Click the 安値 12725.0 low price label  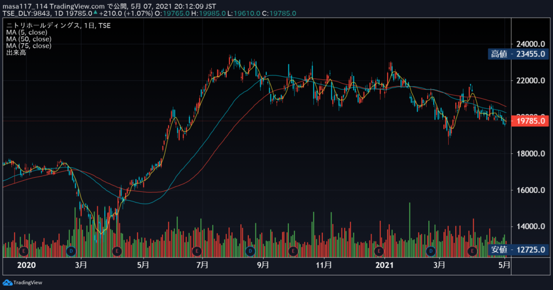click(x=518, y=250)
